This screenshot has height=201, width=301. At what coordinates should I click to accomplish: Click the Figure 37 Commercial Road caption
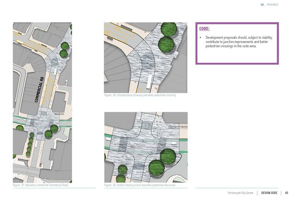(x=41, y=185)
